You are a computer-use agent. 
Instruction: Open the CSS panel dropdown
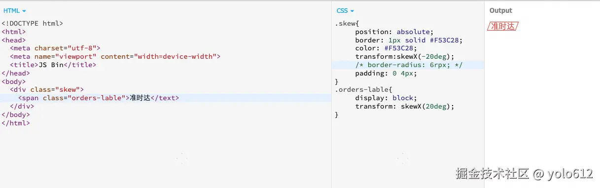coord(345,10)
